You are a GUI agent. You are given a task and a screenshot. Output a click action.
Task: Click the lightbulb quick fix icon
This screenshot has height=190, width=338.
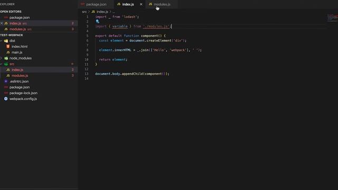click(97, 21)
